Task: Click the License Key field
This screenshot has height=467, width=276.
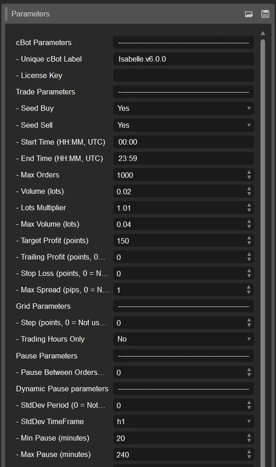Action: pos(183,75)
